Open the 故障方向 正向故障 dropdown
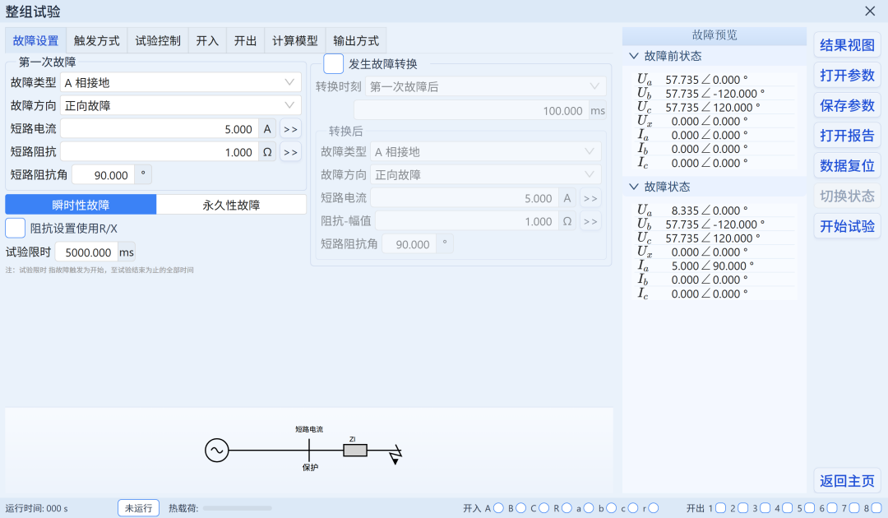This screenshot has height=518, width=888. (x=181, y=106)
